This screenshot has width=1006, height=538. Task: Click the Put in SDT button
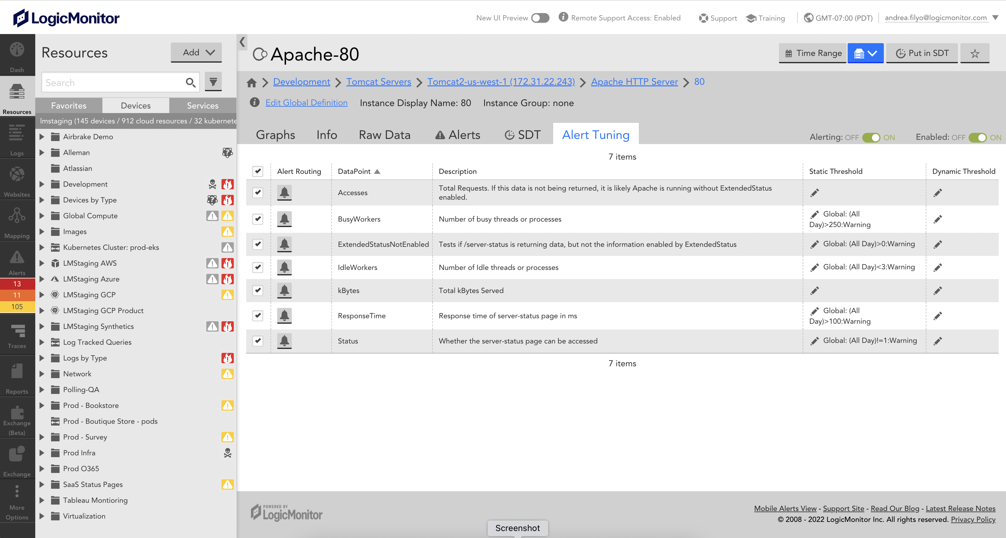click(x=922, y=53)
